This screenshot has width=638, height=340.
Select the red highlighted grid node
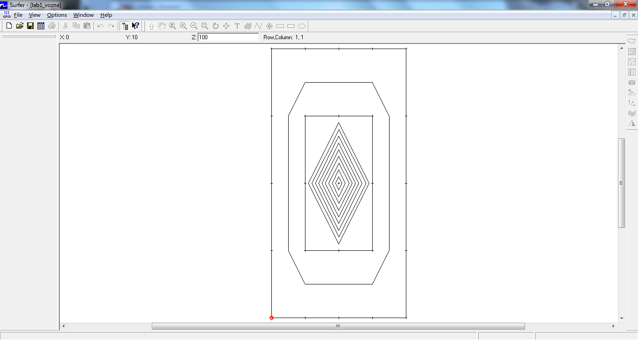pyautogui.click(x=271, y=318)
